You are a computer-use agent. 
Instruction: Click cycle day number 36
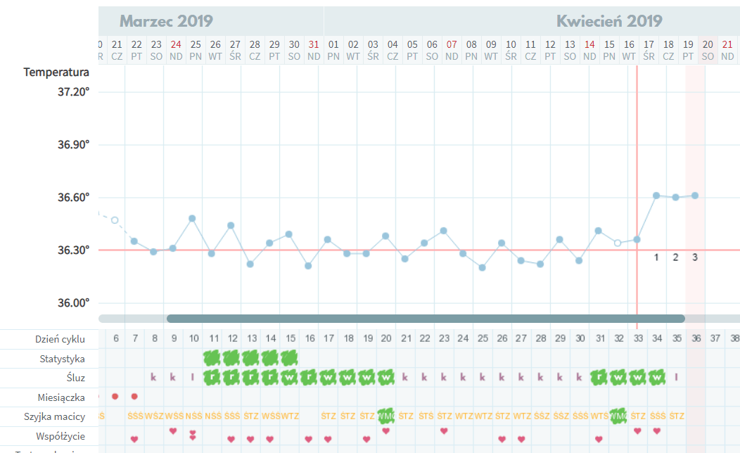(x=696, y=338)
